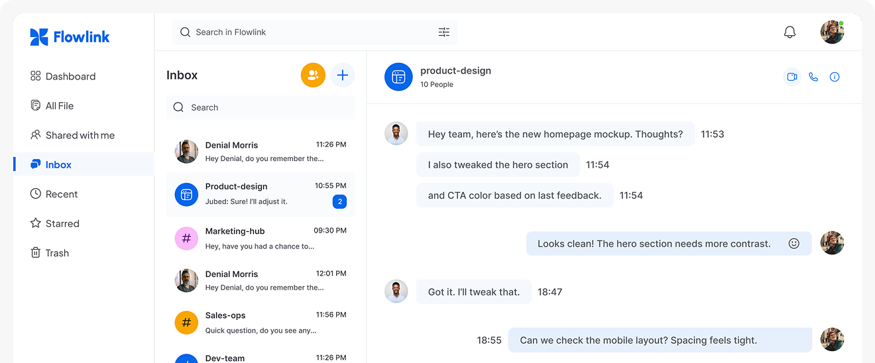Open the Sales-ops conversation
This screenshot has height=363, width=875.
click(261, 323)
